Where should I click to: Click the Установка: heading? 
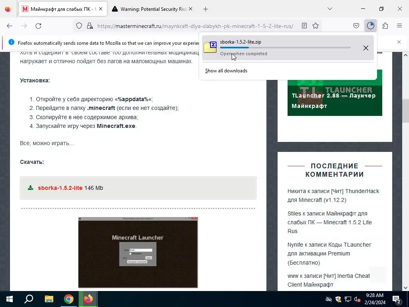pos(35,80)
